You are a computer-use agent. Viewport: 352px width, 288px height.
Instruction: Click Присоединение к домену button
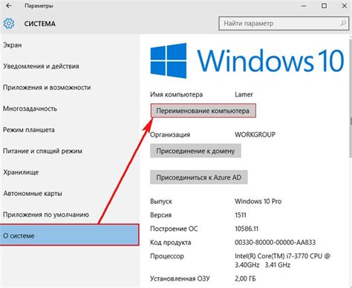click(195, 151)
